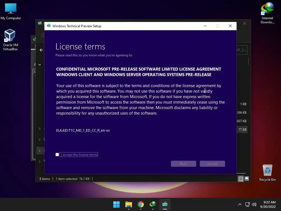Click the '8 items' status bar text
Image resolution: width=281 pixels, height=211 pixels.
point(45,179)
